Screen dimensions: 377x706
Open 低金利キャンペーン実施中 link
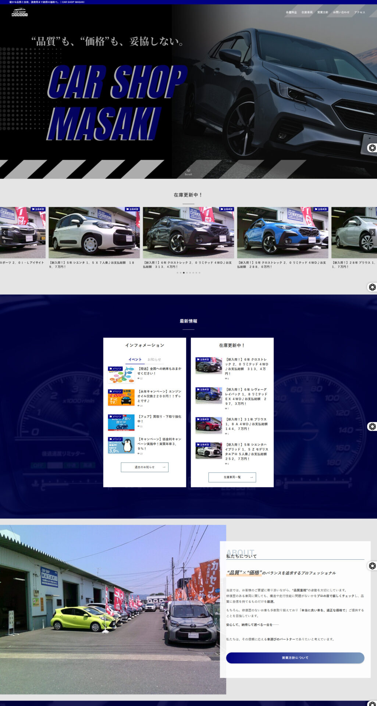159,444
